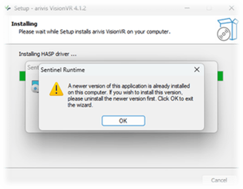Click the right green progress bar segment

(220, 76)
